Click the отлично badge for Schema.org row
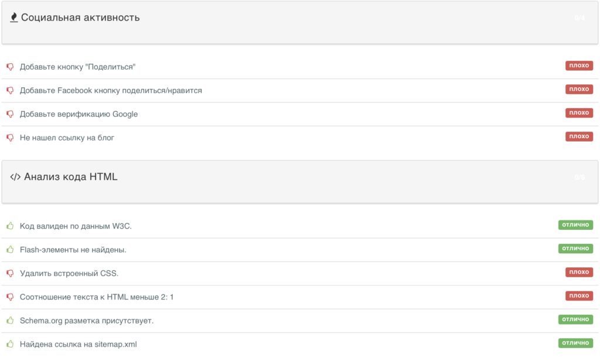The height and width of the screenshot is (358, 600). click(x=575, y=319)
